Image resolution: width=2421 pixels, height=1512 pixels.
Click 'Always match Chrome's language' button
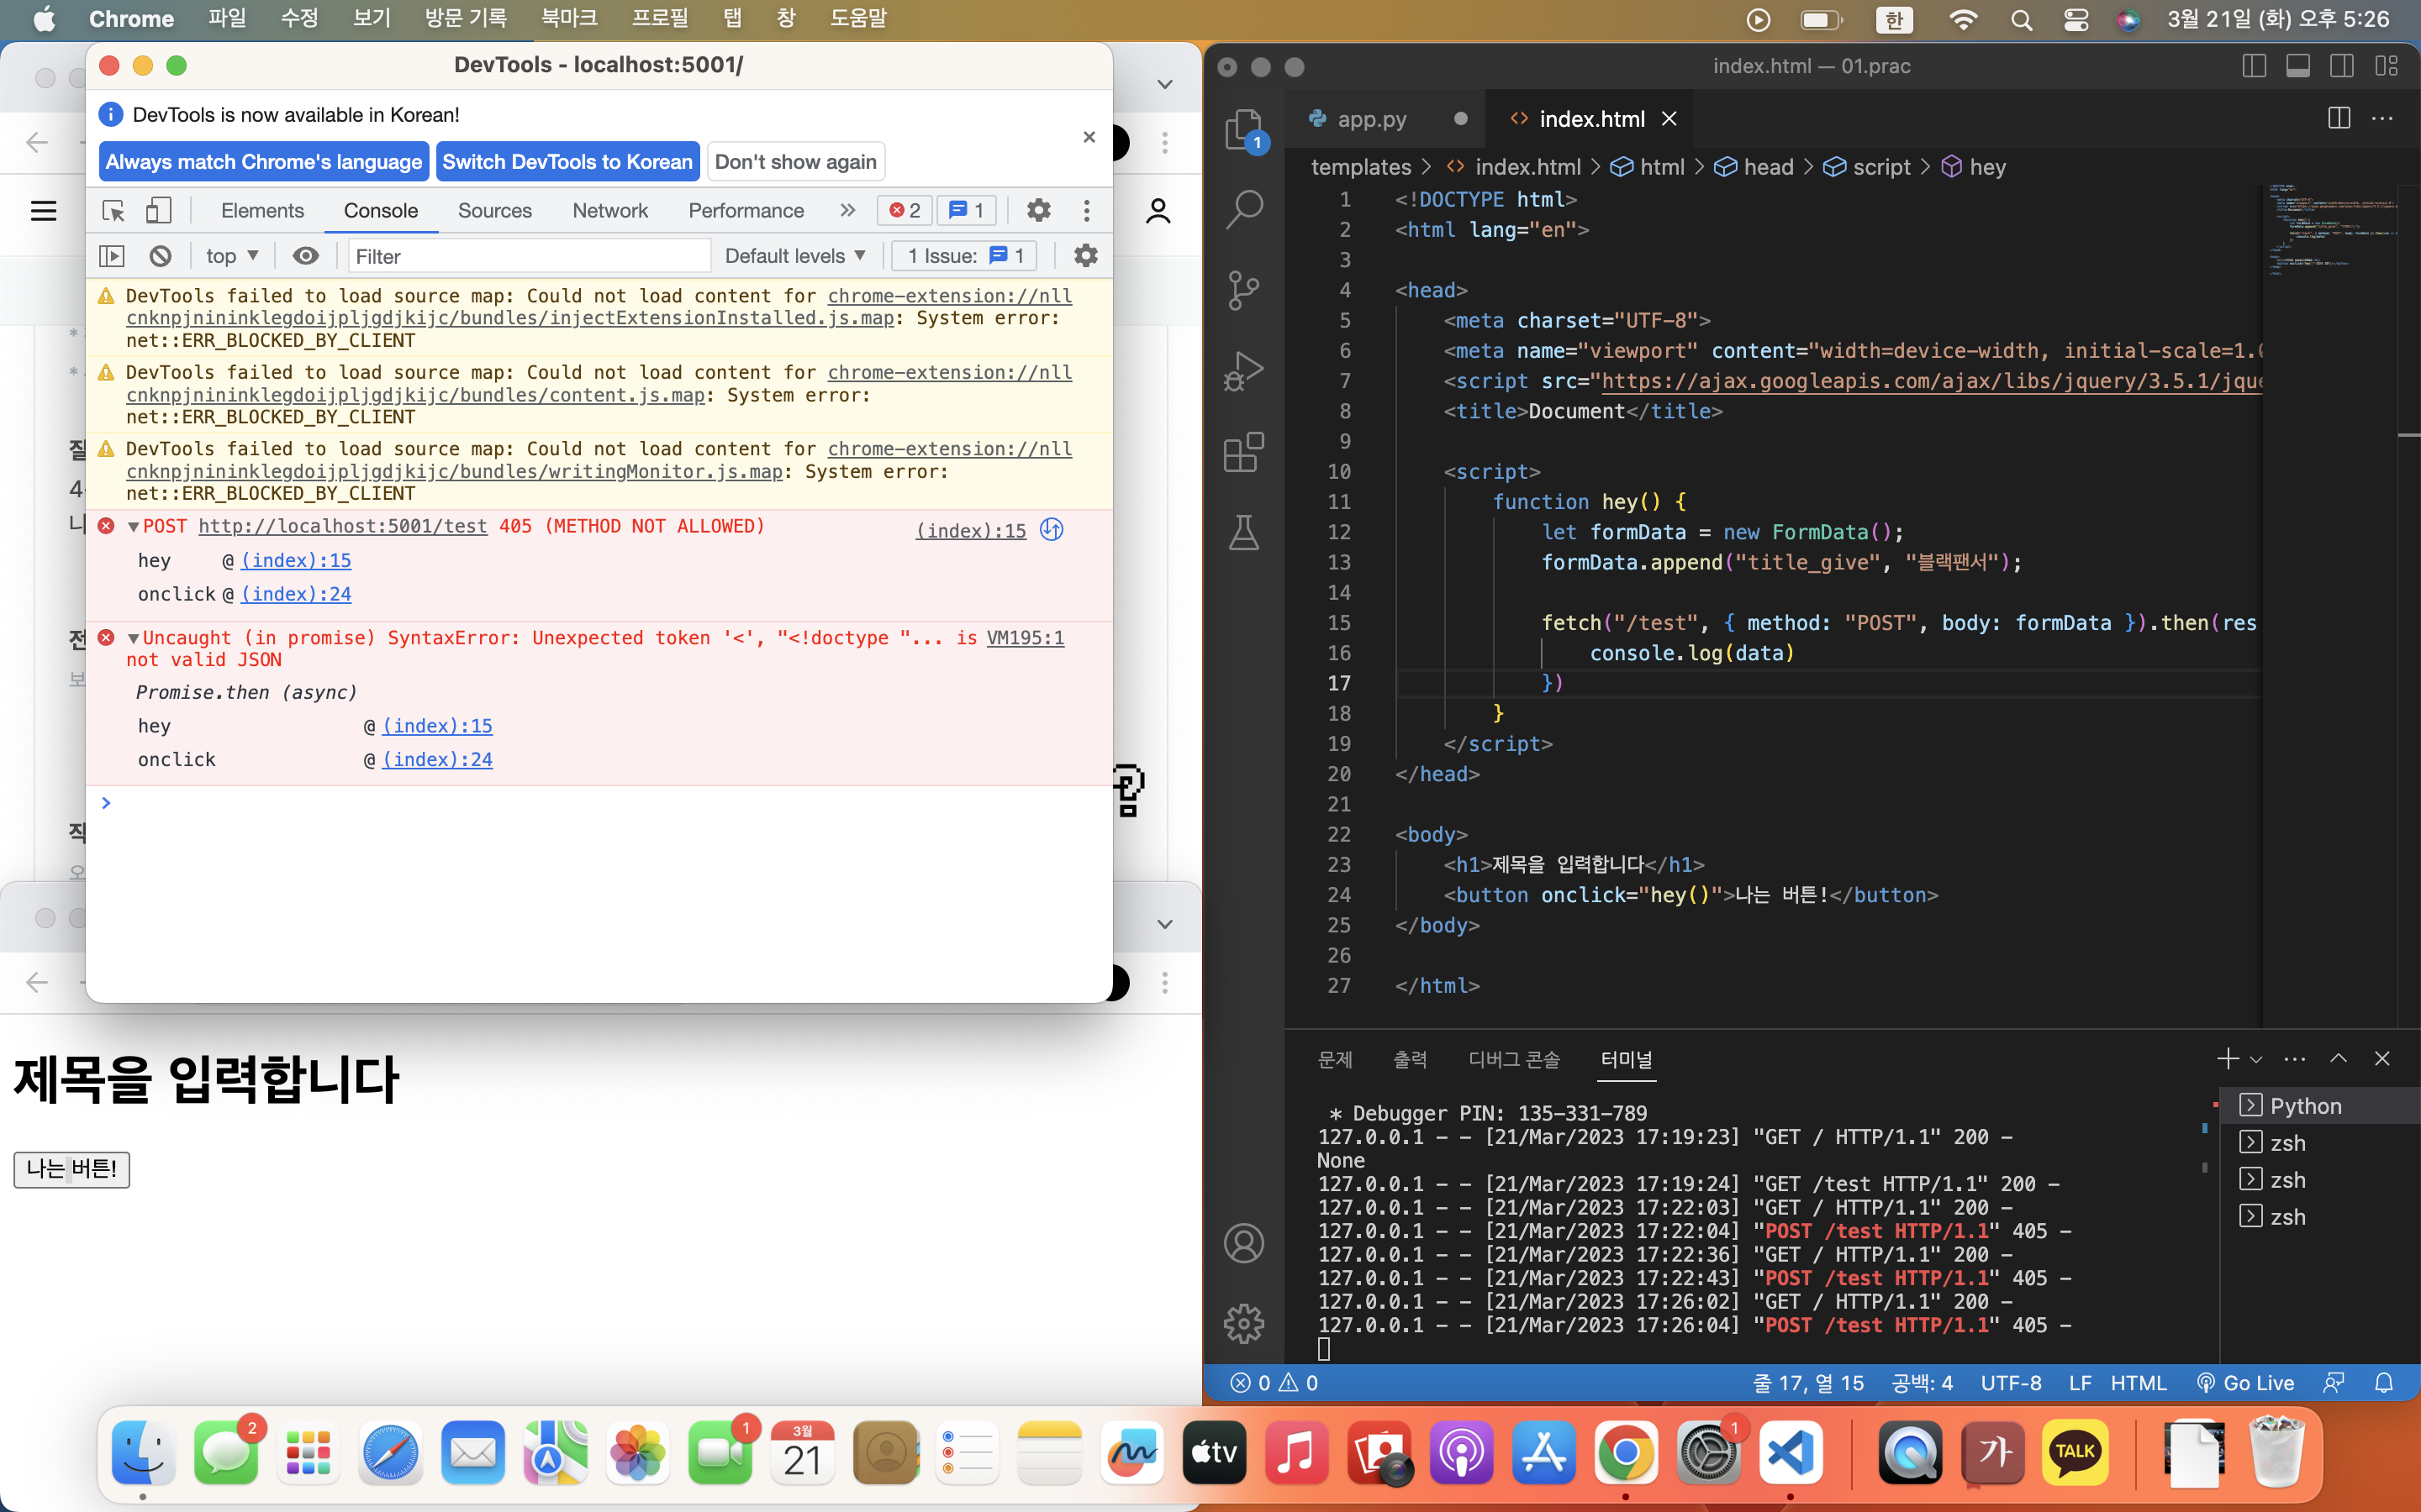pos(264,162)
